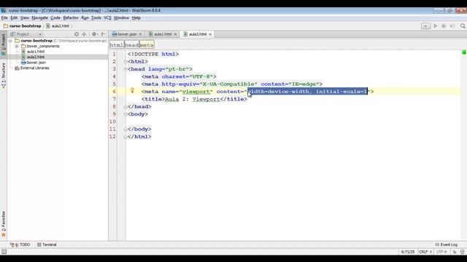Screen dimensions: 467x262
Task: Open the VCS menu
Action: tap(107, 17)
